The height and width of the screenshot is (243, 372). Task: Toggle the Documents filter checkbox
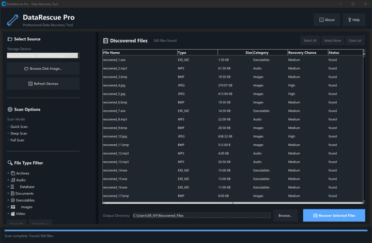coord(8,193)
